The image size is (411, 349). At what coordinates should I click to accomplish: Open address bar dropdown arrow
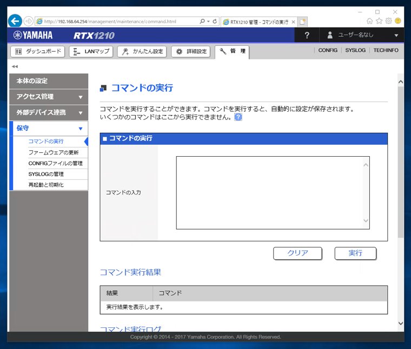(x=208, y=21)
